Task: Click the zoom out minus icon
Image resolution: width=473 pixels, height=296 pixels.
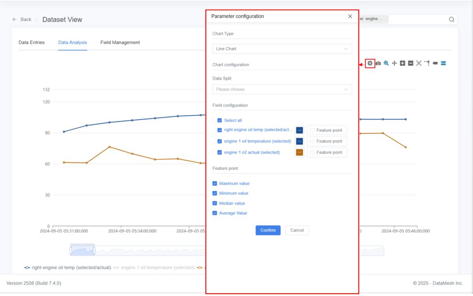Action: (411, 63)
